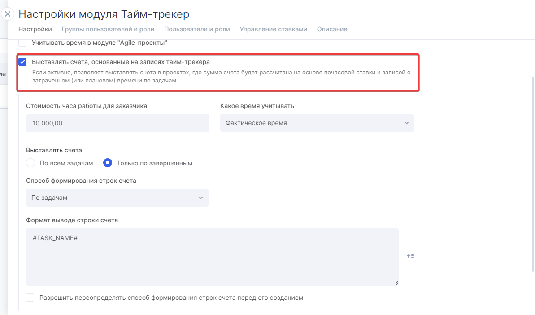Click the insert variable icon beside format field

410,256
